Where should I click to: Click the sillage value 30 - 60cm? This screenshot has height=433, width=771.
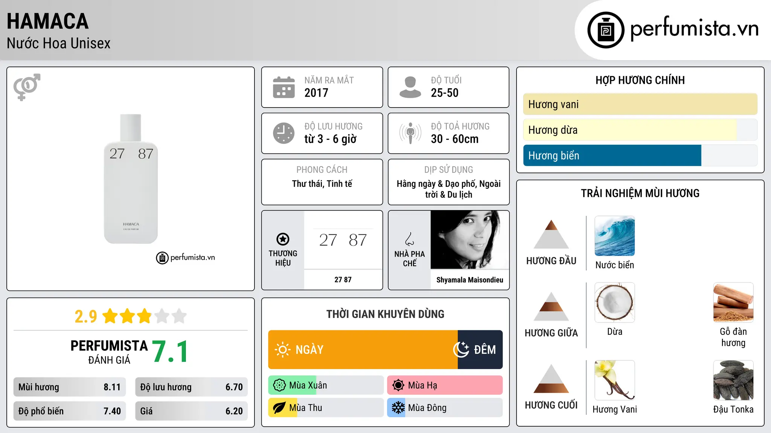coord(455,139)
